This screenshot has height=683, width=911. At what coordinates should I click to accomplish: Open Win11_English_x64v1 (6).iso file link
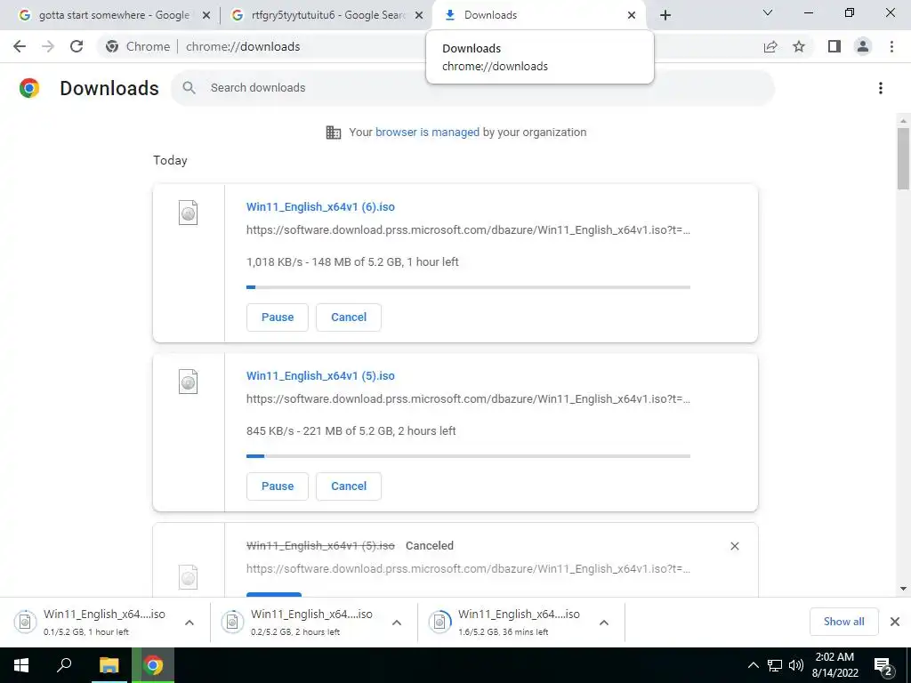pos(320,206)
